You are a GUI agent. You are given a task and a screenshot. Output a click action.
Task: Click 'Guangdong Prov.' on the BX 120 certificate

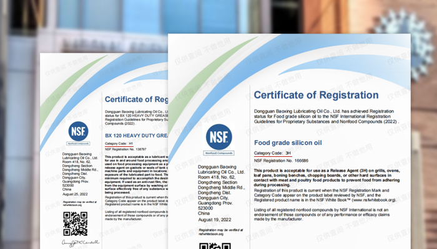point(76,182)
